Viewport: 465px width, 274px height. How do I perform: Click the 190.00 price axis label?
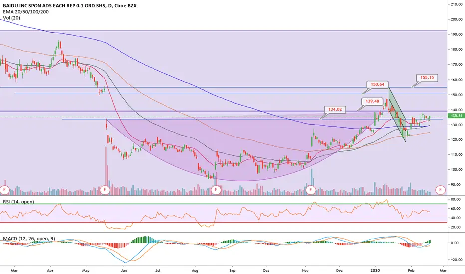point(457,34)
